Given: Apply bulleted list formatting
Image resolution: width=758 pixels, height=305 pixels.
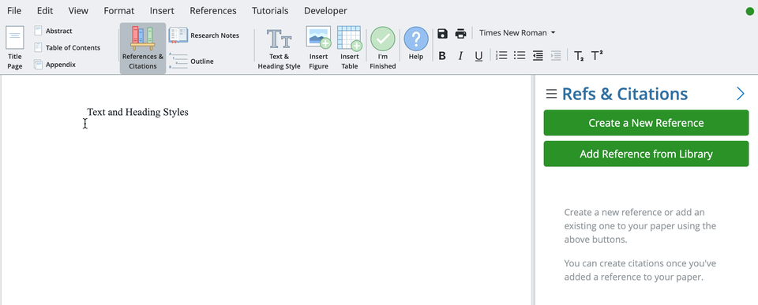Looking at the screenshot, I should (x=520, y=55).
